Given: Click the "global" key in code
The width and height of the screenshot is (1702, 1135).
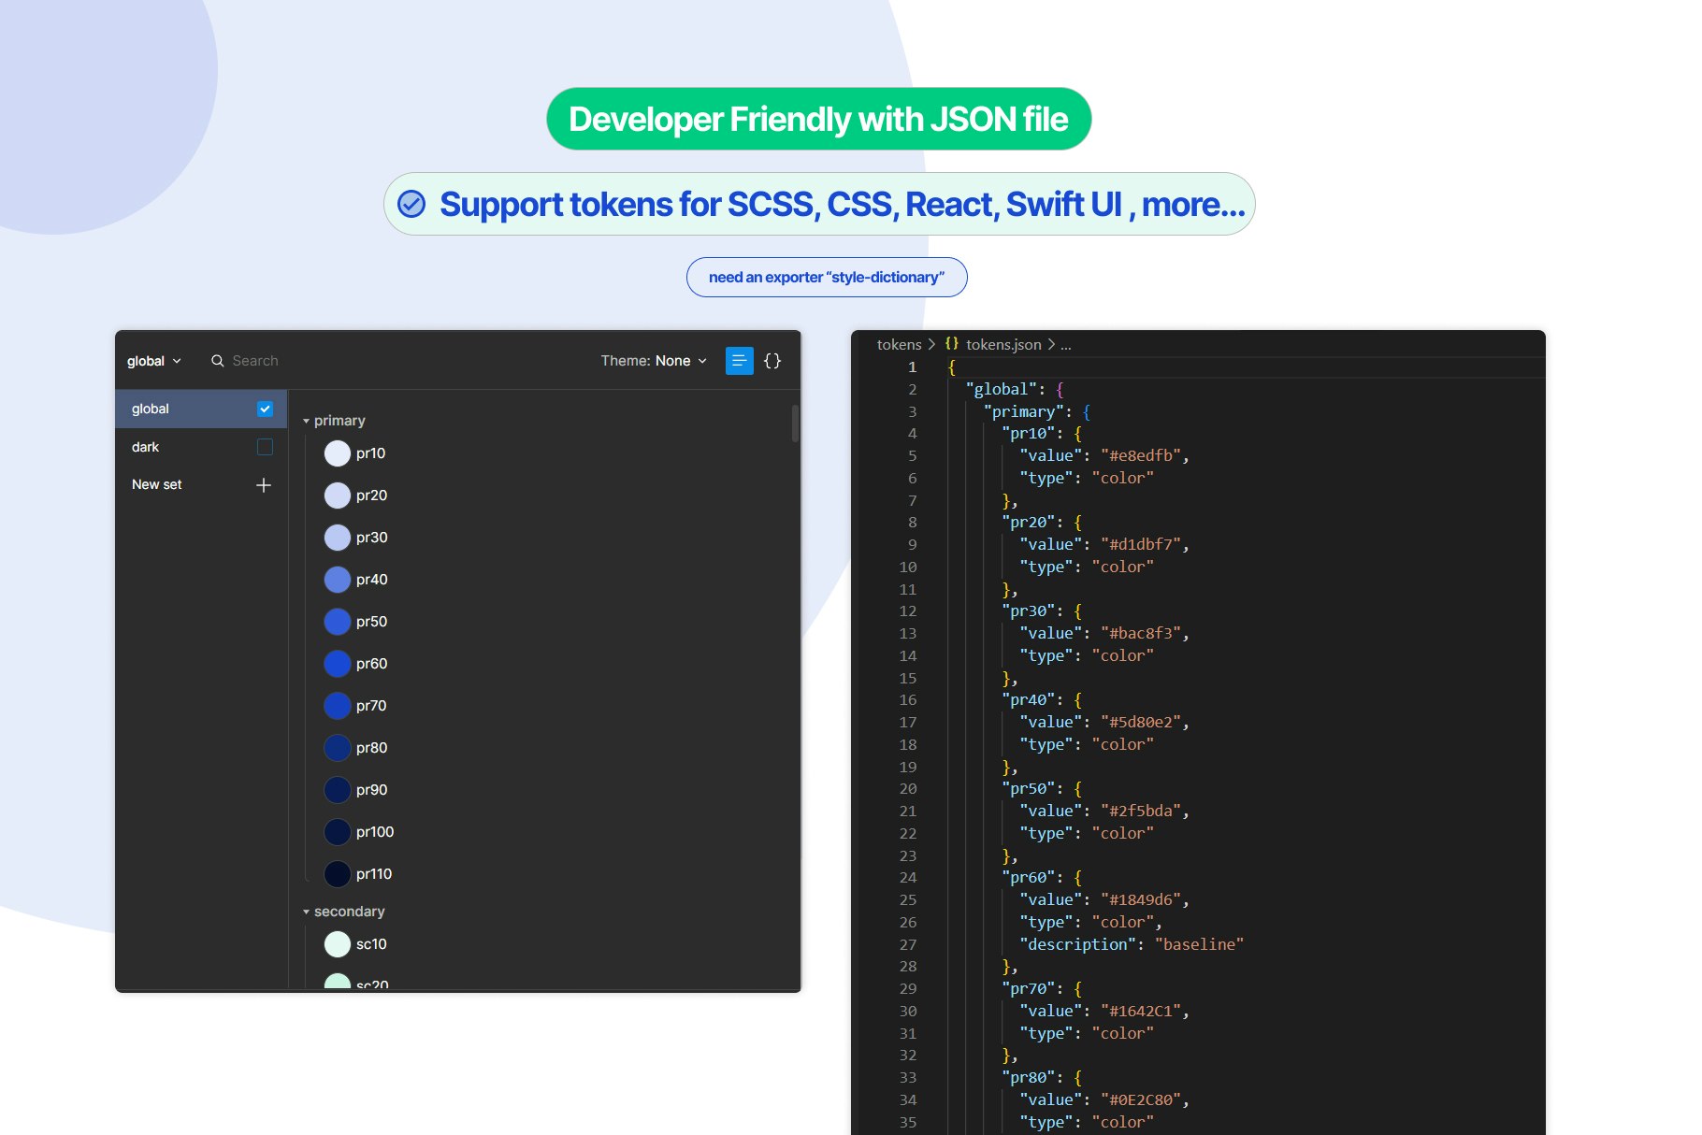Looking at the screenshot, I should point(1002,390).
